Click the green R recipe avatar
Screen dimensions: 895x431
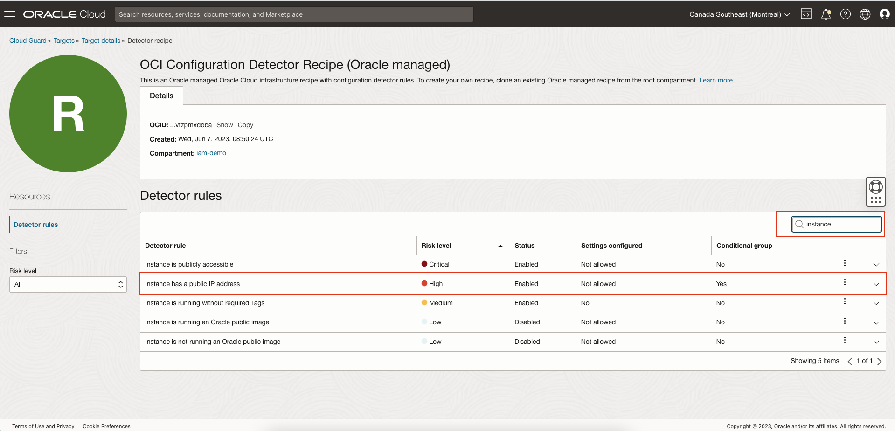click(x=68, y=114)
